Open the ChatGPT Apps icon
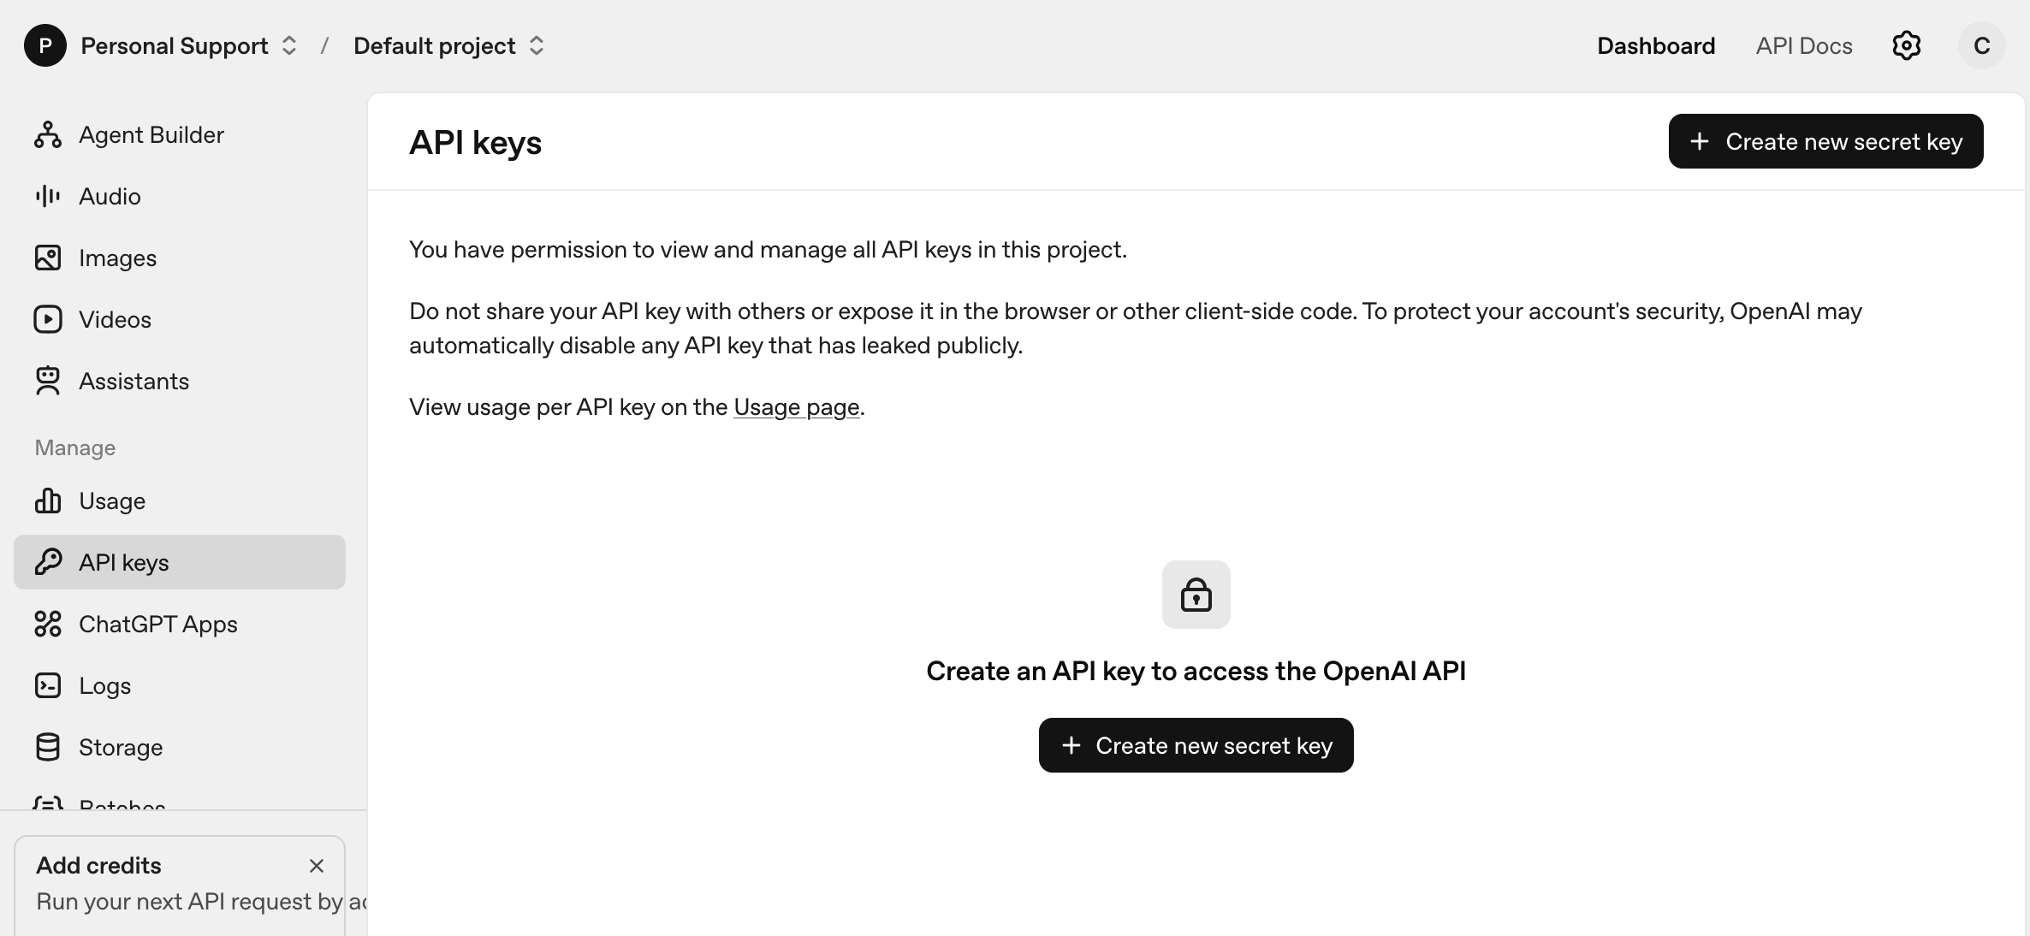Screen dimensions: 2030x936 (48, 624)
